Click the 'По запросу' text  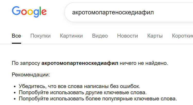(x=26, y=63)
